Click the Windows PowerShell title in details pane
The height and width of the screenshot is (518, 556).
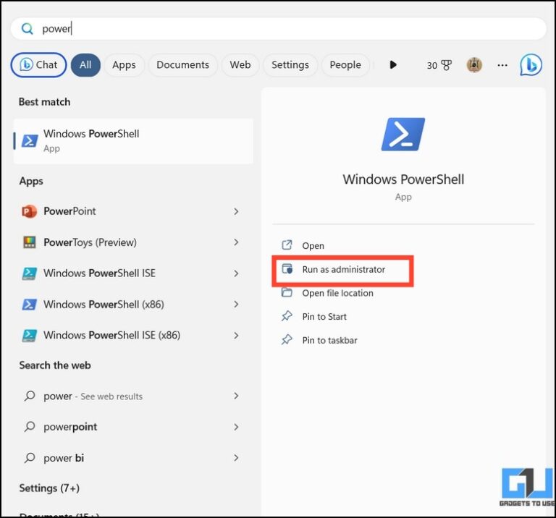(x=403, y=179)
